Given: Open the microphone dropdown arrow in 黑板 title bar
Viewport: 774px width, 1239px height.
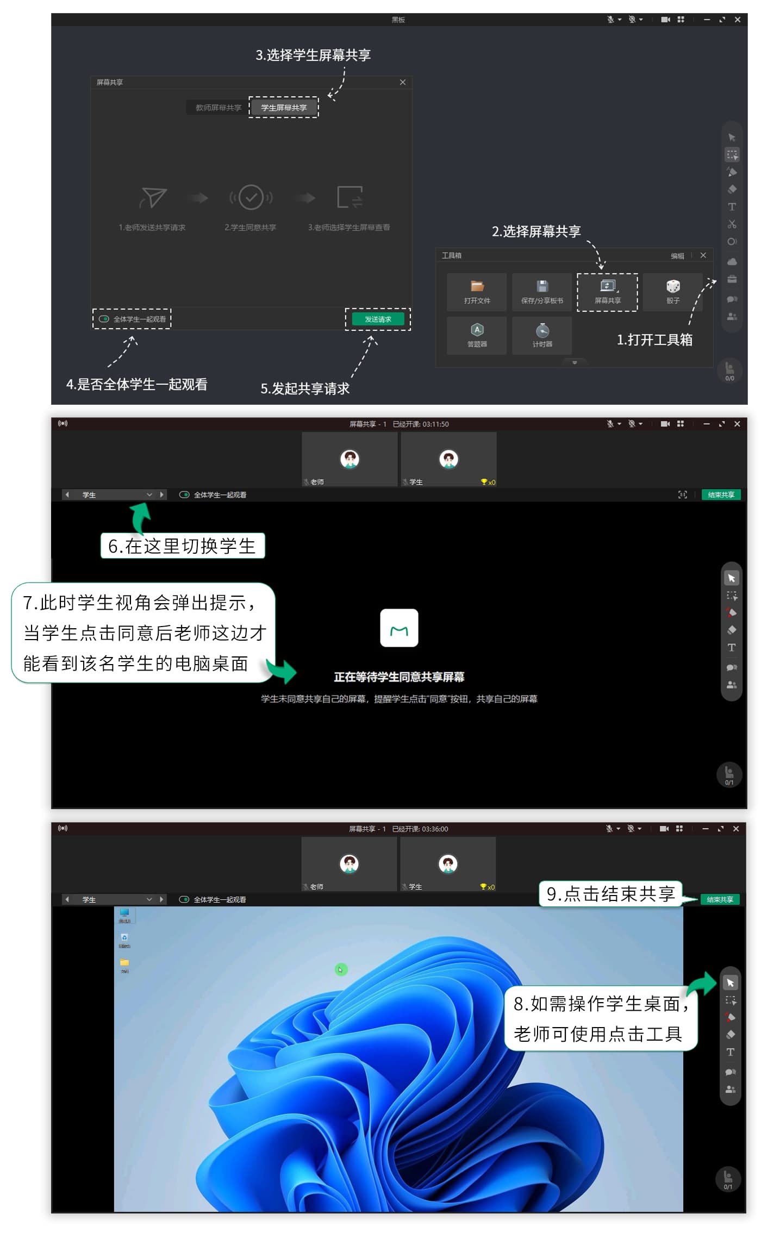Looking at the screenshot, I should coord(620,20).
